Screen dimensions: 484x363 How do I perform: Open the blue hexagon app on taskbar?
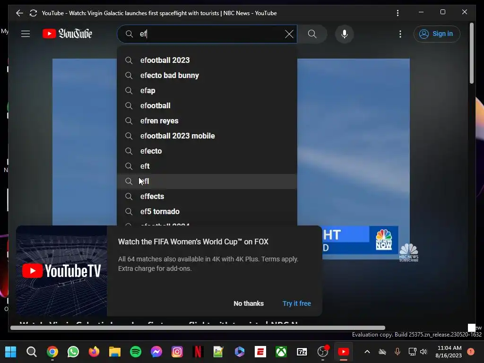point(240,352)
